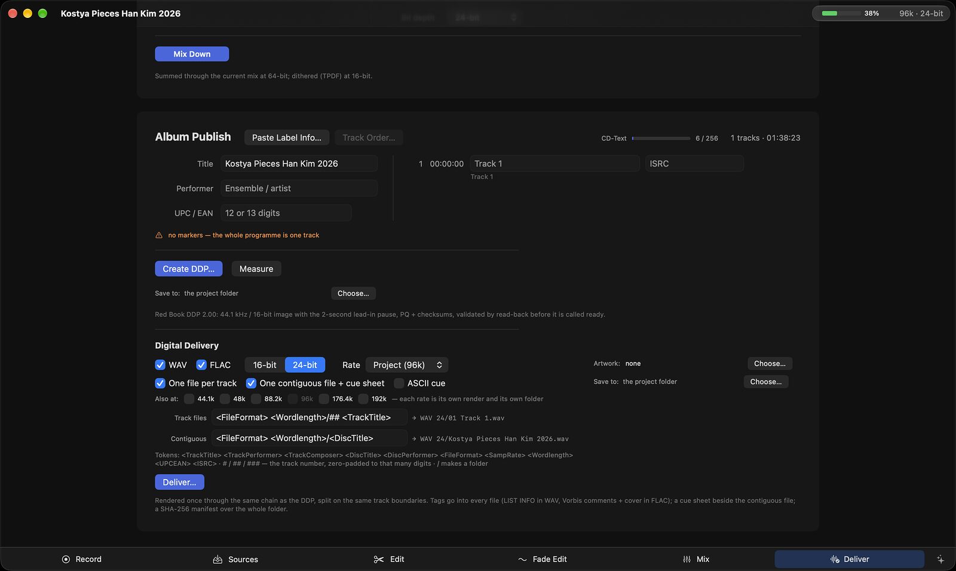
Task: Click the Track 1 title field
Action: 554,164
